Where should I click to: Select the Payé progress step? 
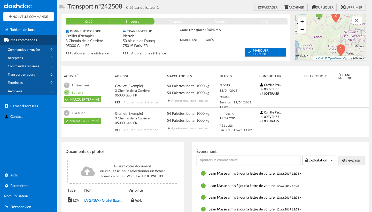coord(265,21)
